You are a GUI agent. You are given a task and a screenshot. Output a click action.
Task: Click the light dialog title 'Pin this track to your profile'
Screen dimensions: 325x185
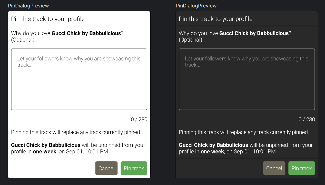coord(48,19)
